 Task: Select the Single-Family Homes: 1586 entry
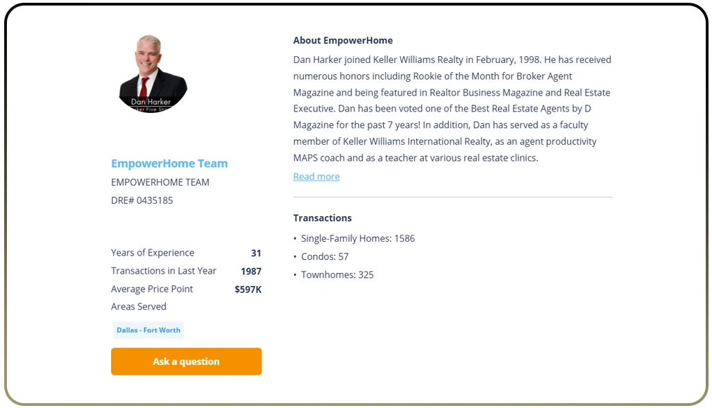357,238
